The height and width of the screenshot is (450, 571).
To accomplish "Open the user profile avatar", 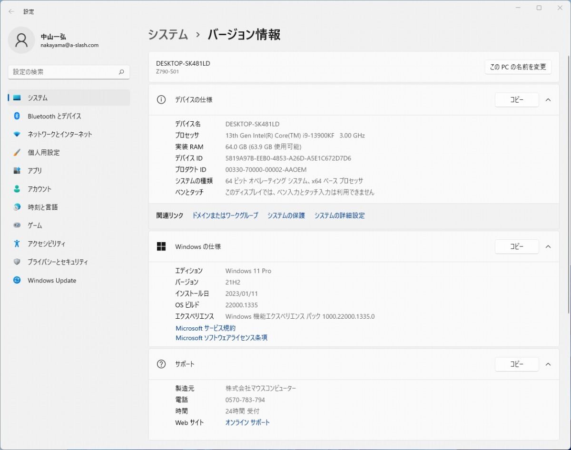I will point(21,40).
